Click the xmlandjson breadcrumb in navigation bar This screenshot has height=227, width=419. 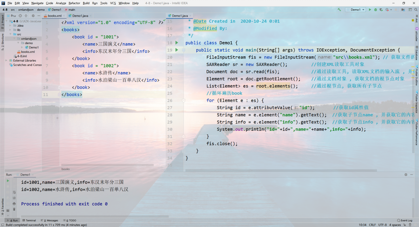click(26, 9)
